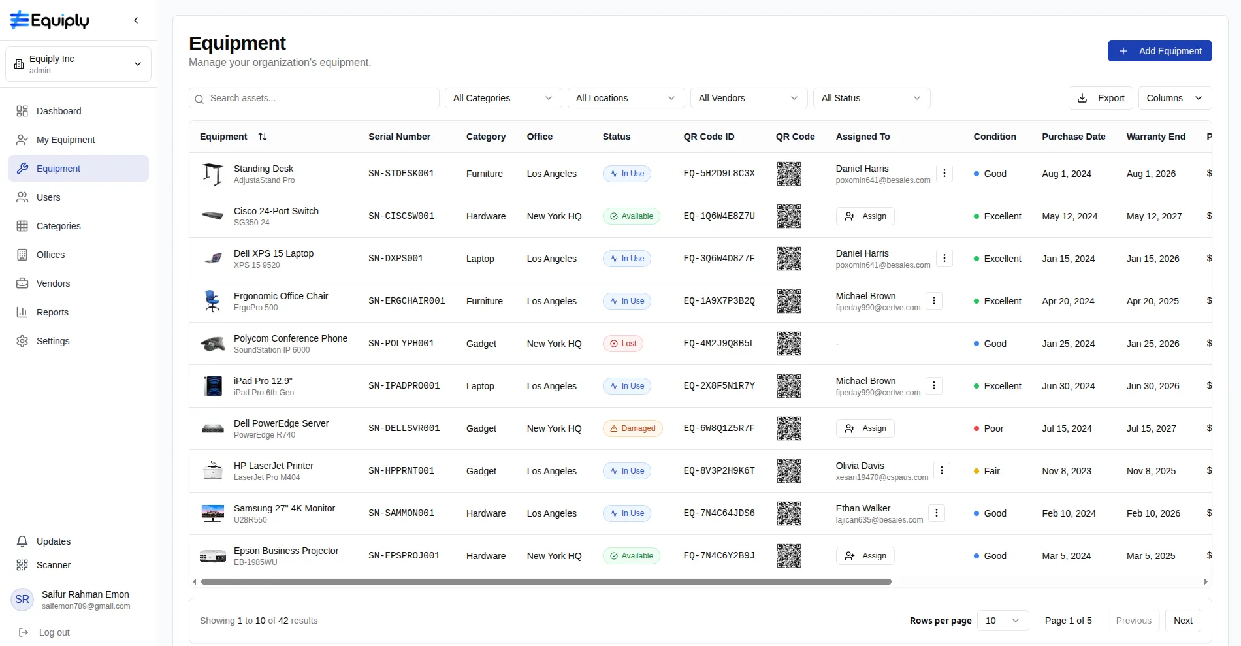The height and width of the screenshot is (646, 1241).
Task: Click the Dell PowerEdge Server QR code
Action: [x=788, y=428]
